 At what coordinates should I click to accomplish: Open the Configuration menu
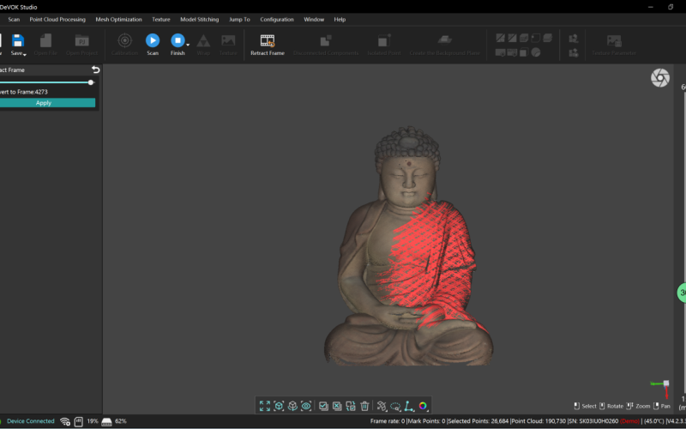tap(277, 19)
